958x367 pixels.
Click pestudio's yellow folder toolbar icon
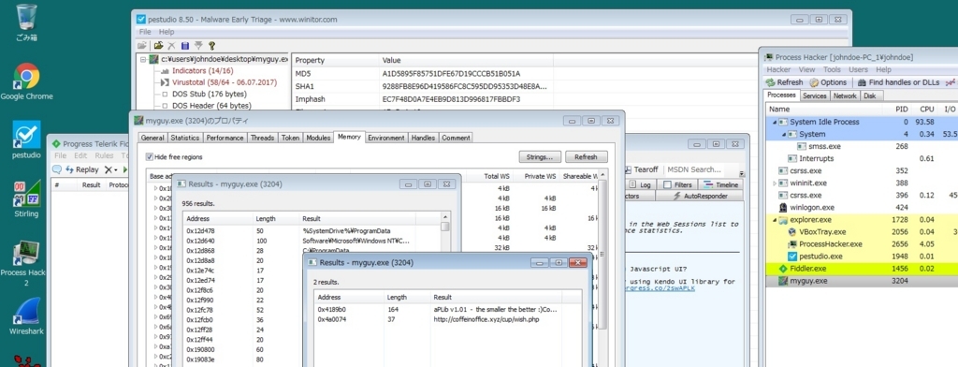tap(159, 45)
